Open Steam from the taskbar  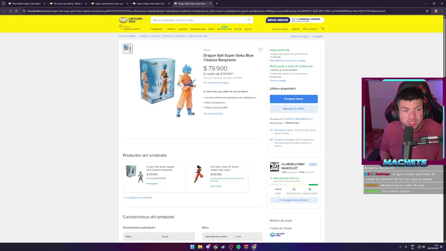[x=223, y=247]
